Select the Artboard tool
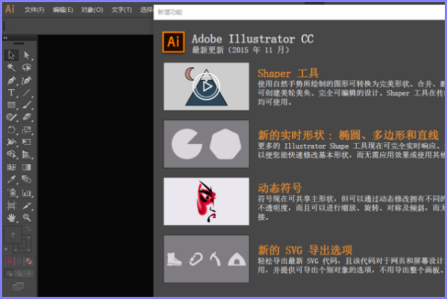The height and width of the screenshot is (299, 447). click(11, 205)
